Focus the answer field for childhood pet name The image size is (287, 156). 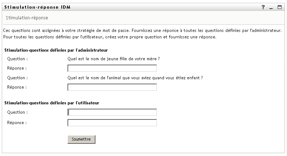pyautogui.click(x=112, y=87)
